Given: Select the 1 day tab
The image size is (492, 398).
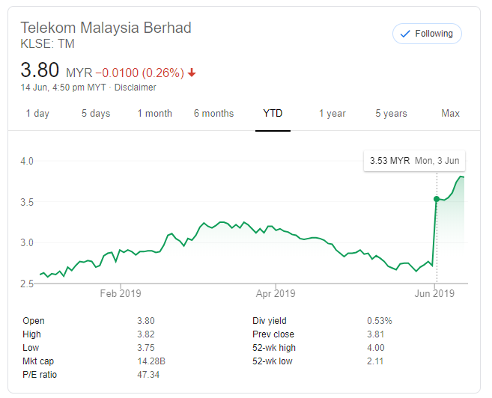Looking at the screenshot, I should (37, 114).
